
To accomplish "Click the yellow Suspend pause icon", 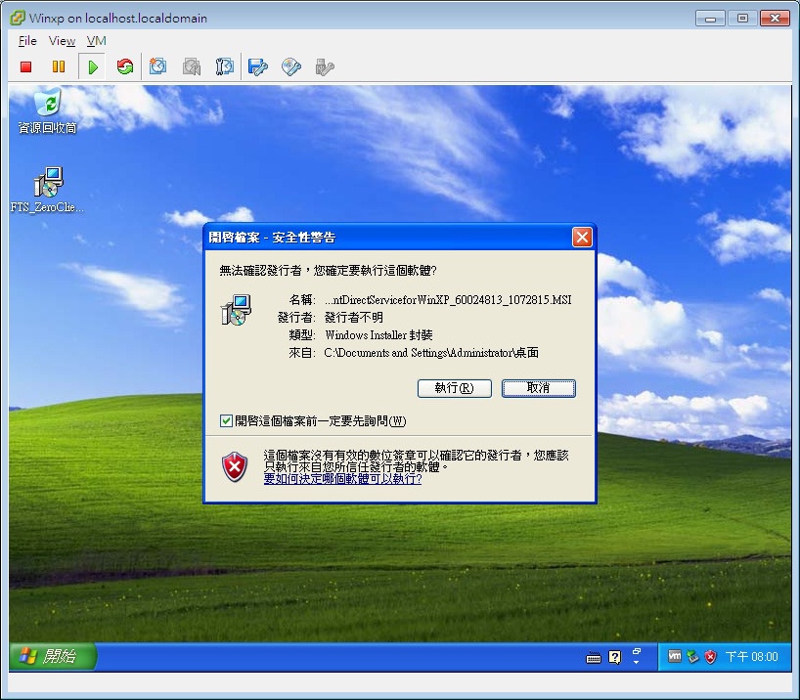I will tap(59, 66).
